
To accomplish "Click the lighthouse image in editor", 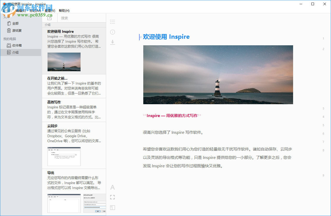I will pyautogui.click(x=218, y=75).
